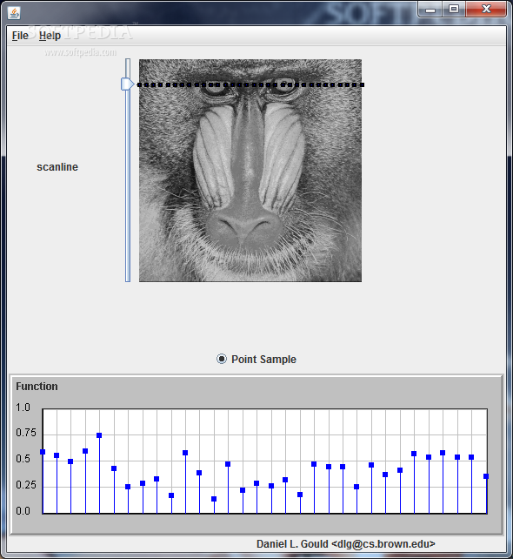Click the mandrill image
The image size is (513, 559).
250,171
